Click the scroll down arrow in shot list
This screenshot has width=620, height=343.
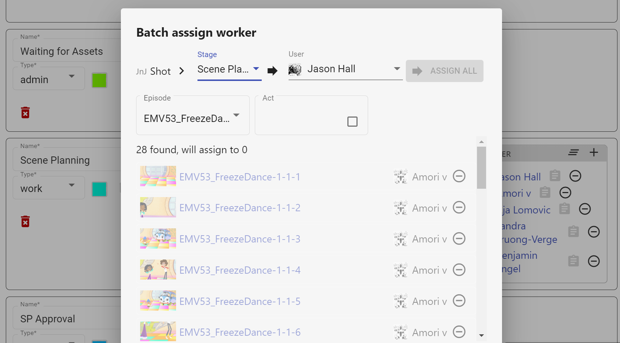pos(481,335)
